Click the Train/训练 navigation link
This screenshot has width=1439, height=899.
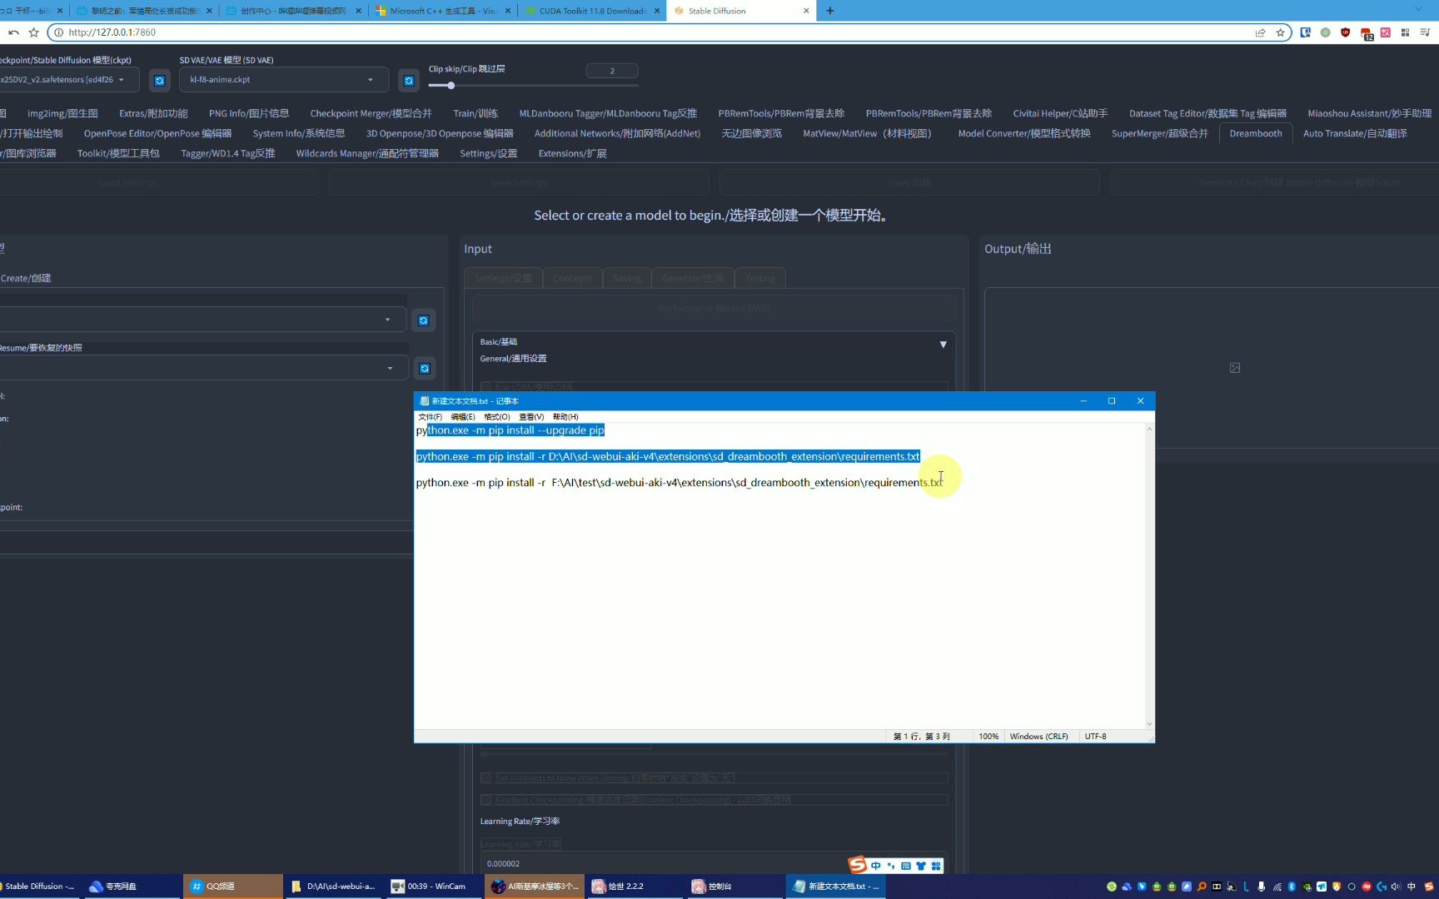click(x=475, y=113)
